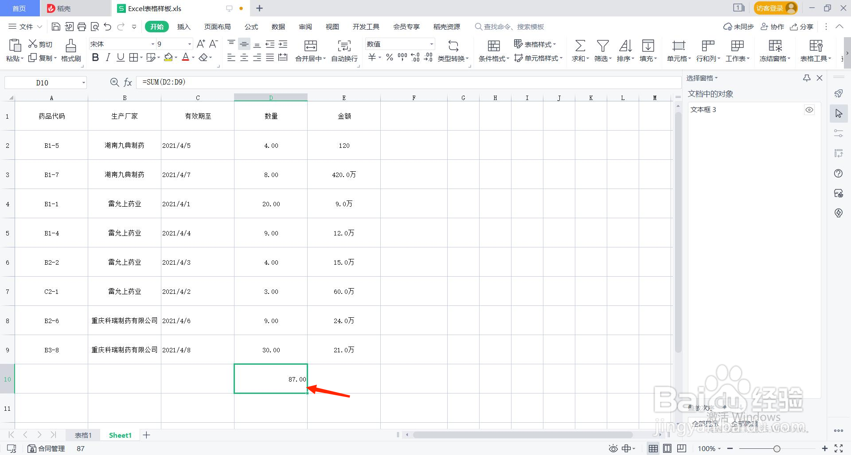Select middle vertical alignment
Viewport: 851px width, 455px height.
tap(244, 44)
